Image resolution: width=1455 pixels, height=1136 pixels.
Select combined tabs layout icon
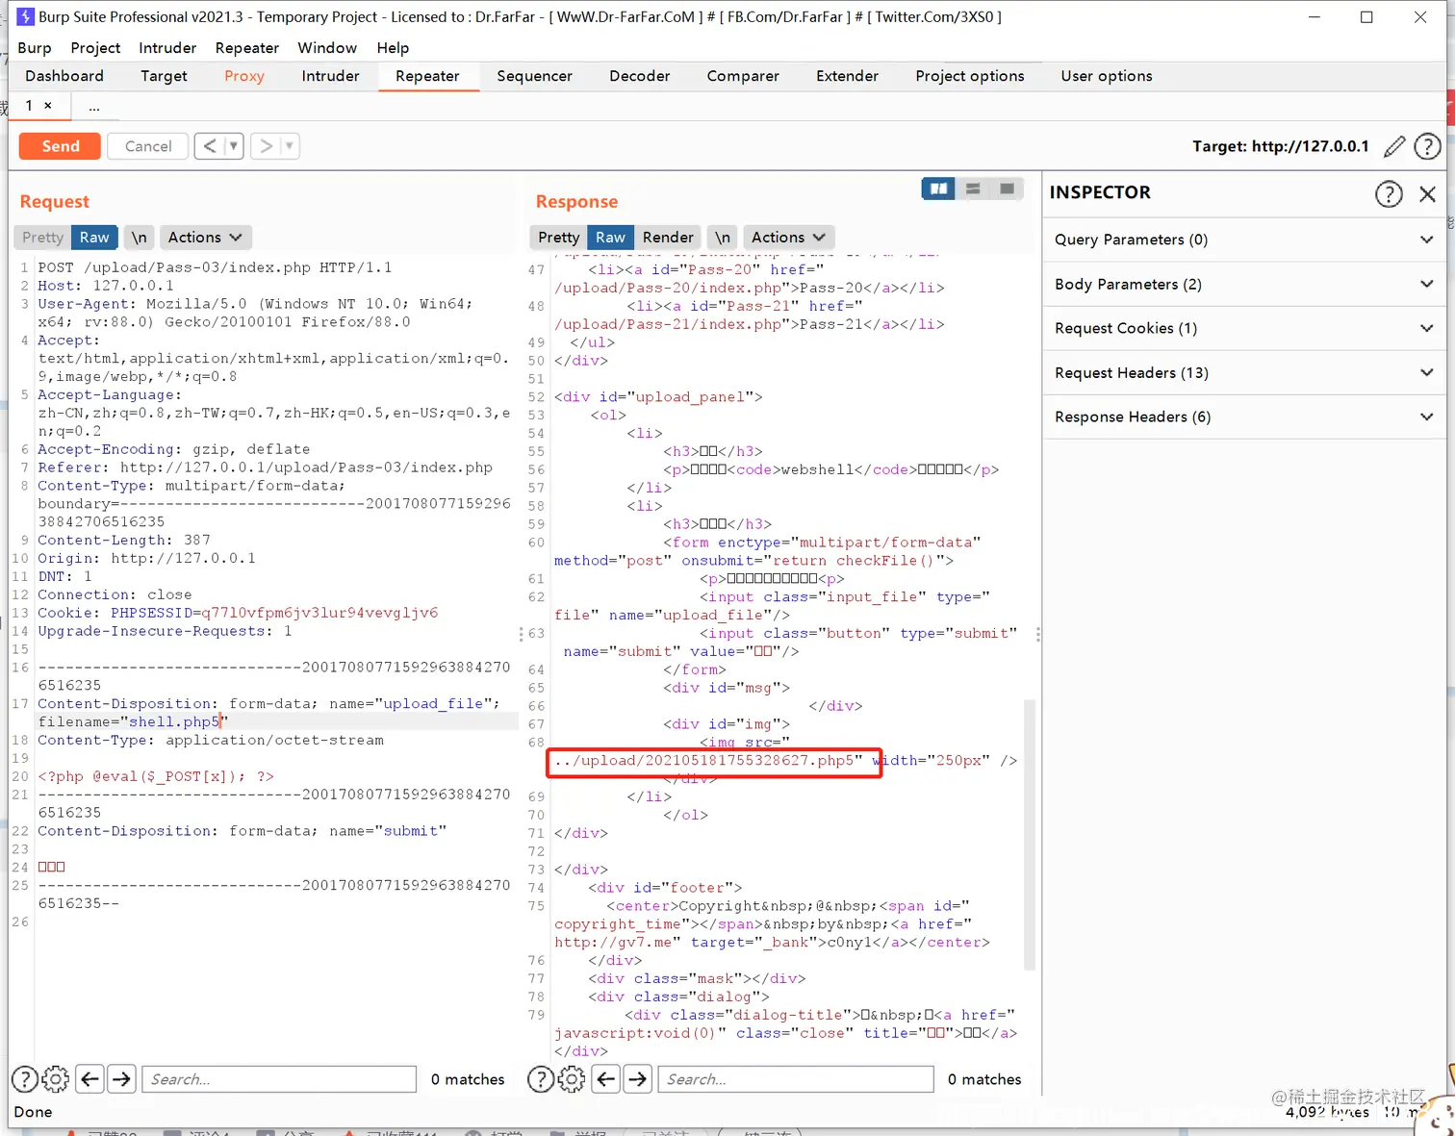tap(1007, 189)
